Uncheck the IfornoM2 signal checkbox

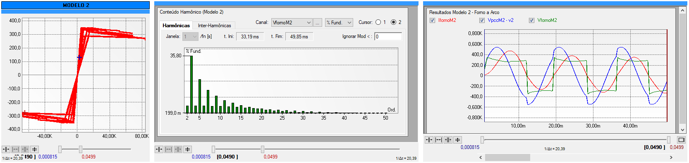tap(432, 20)
